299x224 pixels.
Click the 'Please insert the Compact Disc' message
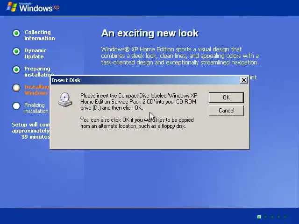click(x=139, y=102)
